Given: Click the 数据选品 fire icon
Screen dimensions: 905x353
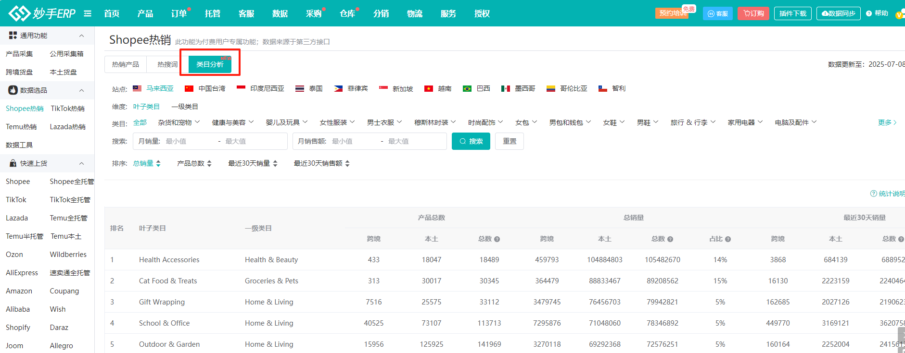Looking at the screenshot, I should (13, 90).
